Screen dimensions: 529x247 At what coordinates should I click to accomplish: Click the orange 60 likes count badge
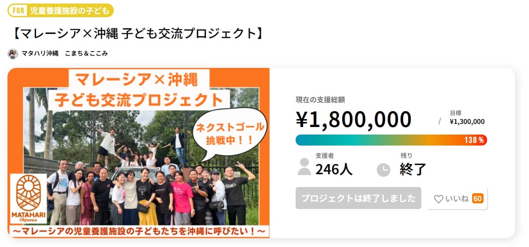tap(477, 198)
